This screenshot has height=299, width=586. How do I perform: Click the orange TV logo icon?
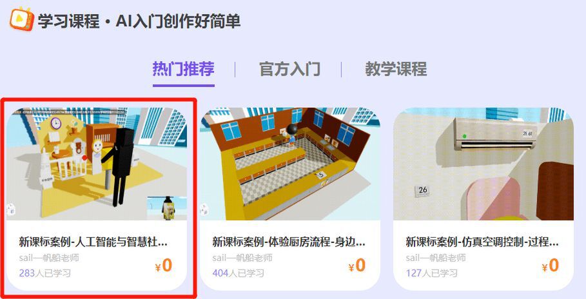22,19
